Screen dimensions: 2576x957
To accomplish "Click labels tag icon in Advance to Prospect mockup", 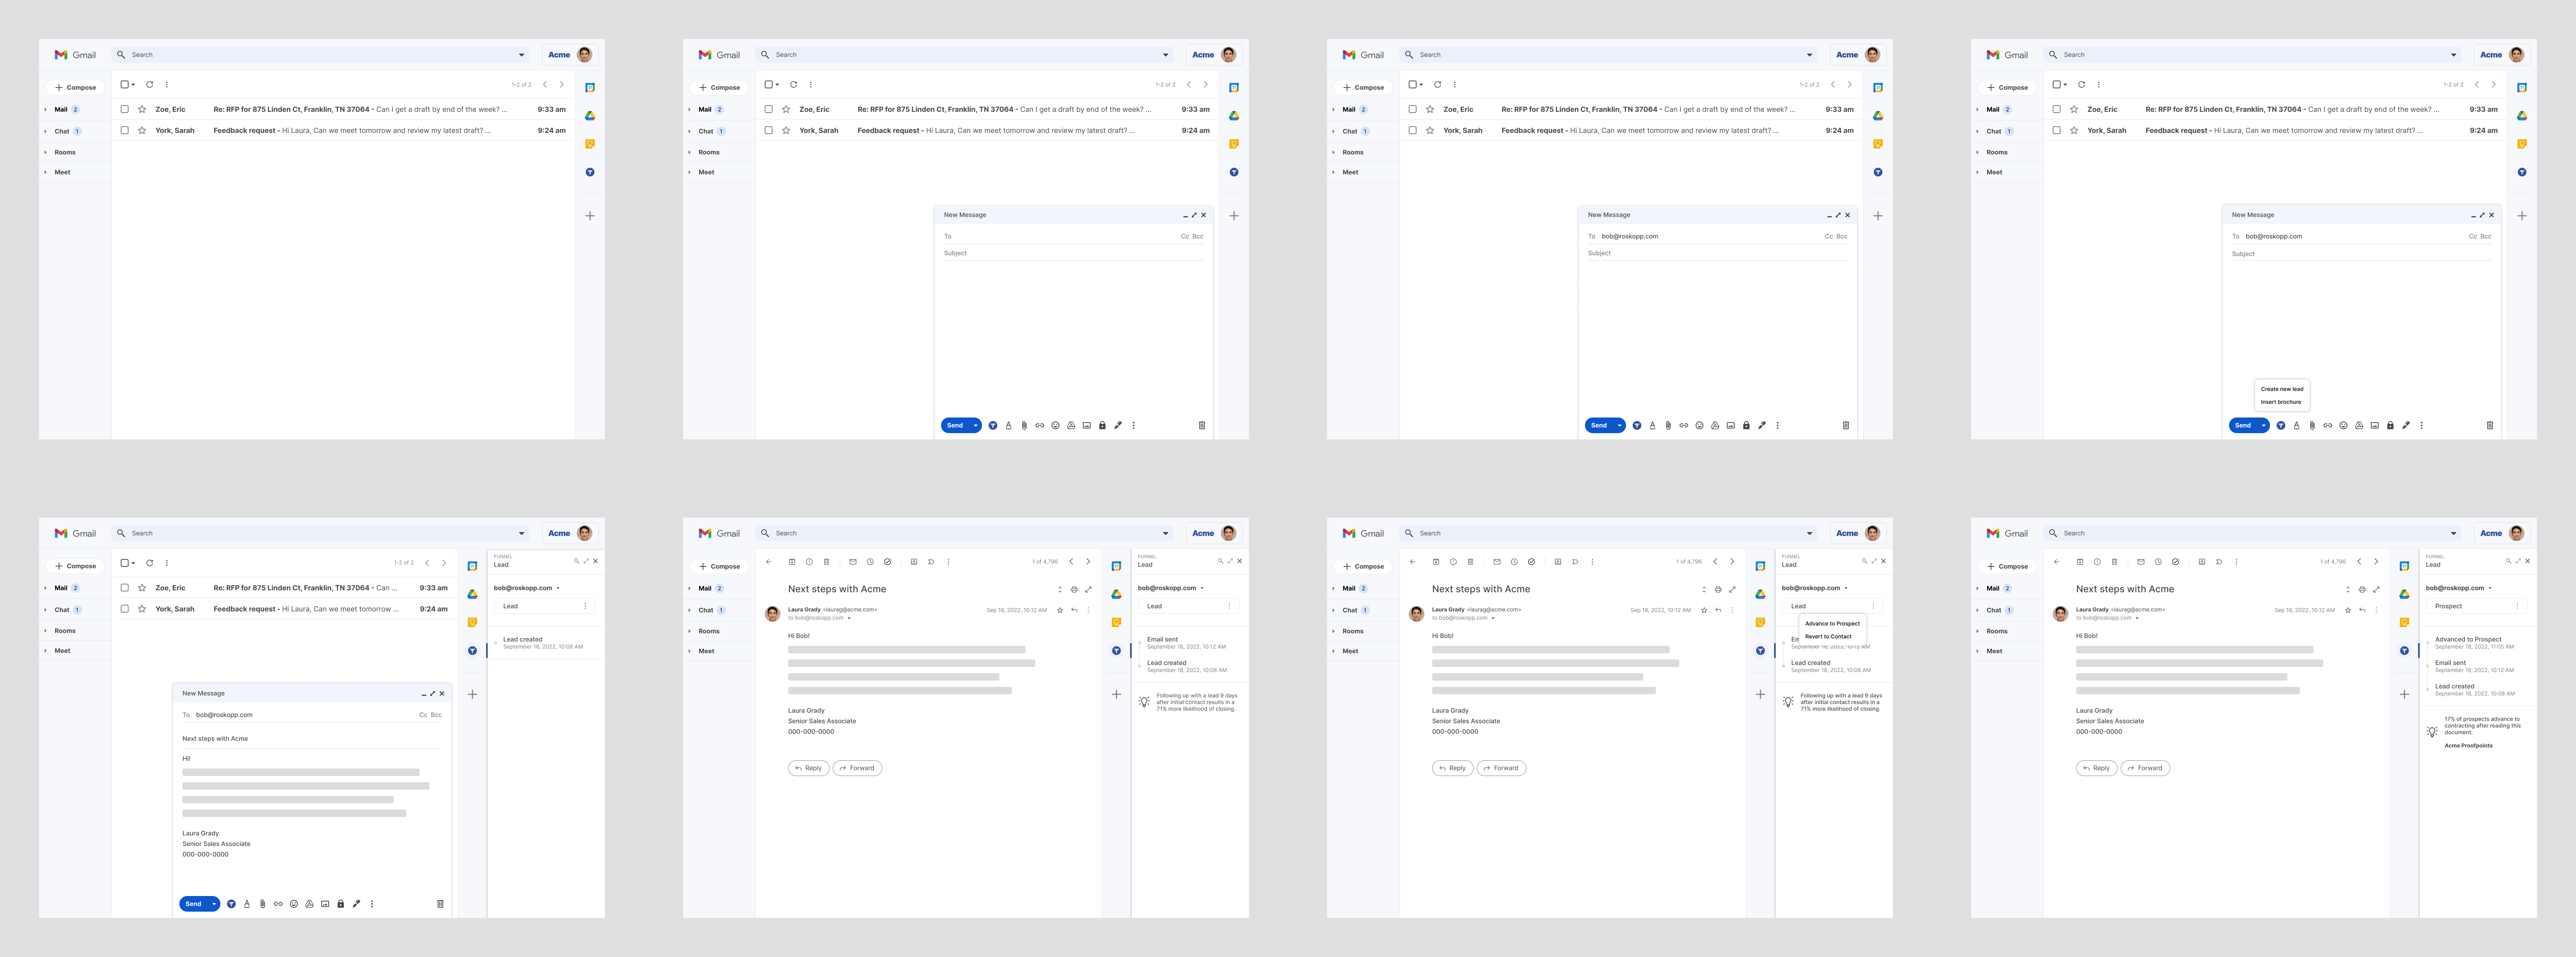I will tap(1575, 562).
